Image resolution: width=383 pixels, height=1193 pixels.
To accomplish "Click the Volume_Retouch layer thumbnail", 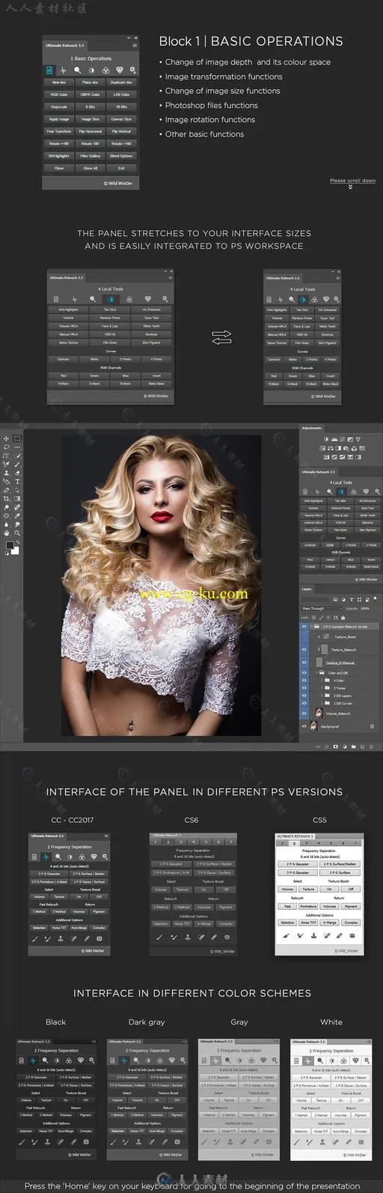I will pyautogui.click(x=319, y=713).
